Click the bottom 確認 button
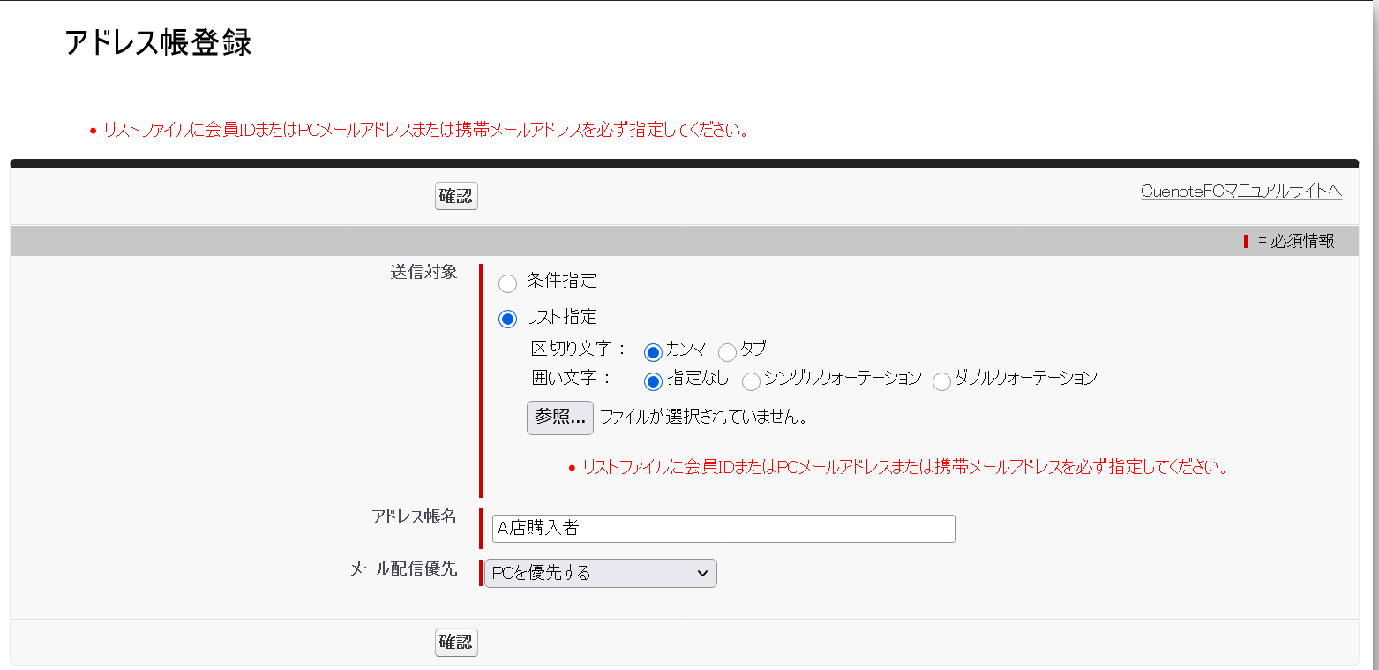This screenshot has width=1379, height=670. pos(456,643)
